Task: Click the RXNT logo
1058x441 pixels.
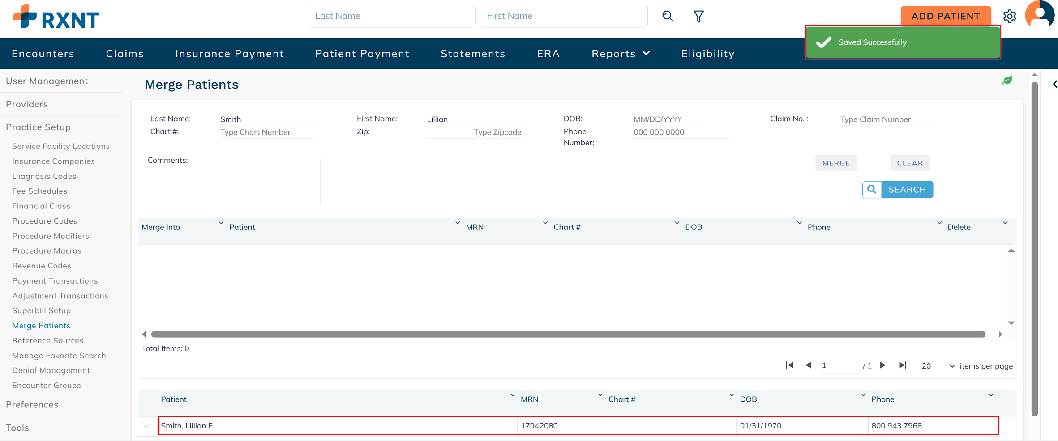Action: (56, 18)
